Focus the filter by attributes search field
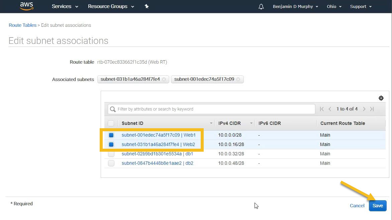The width and height of the screenshot is (392, 220). coord(211,109)
